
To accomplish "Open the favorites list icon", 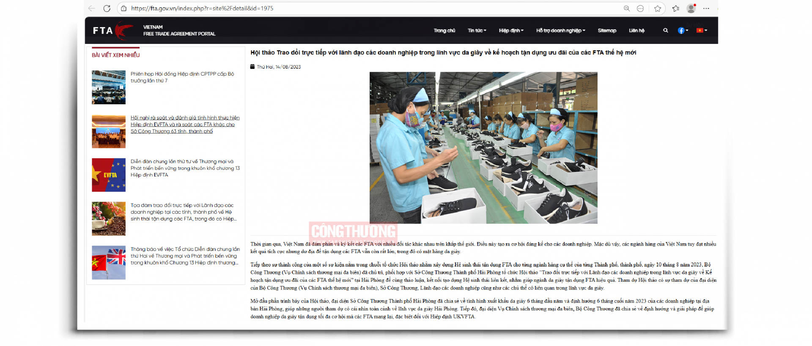I will tap(676, 8).
